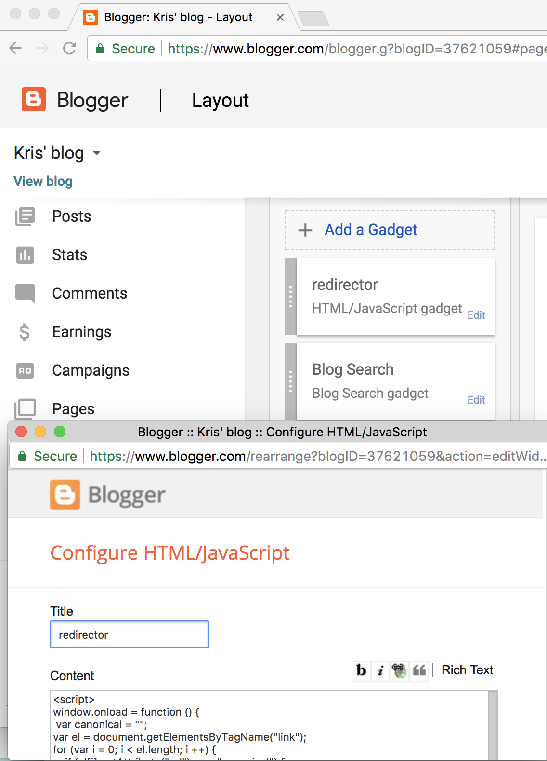The width and height of the screenshot is (547, 761).
Task: Click the insert link icon in the Content toolbar
Action: pos(399,670)
